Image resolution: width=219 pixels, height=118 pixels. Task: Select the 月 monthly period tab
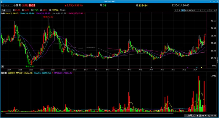pos(183,10)
